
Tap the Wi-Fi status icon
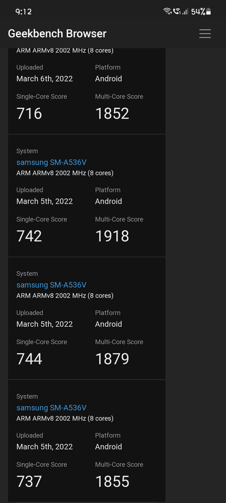pos(167,12)
